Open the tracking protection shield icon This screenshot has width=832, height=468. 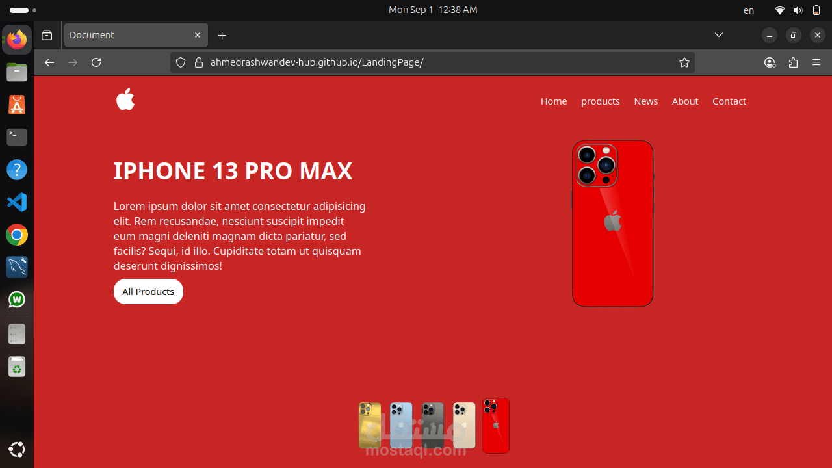tap(181, 62)
